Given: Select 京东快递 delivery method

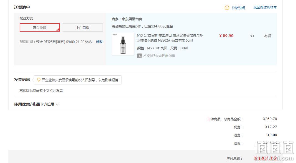Looking at the screenshot, I should coord(40,27).
